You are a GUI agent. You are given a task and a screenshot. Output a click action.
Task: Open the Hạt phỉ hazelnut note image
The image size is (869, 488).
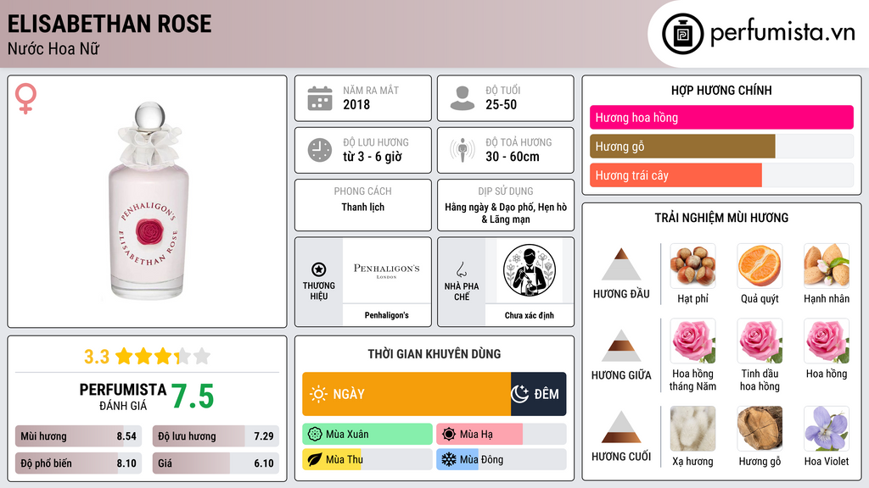coord(692,266)
